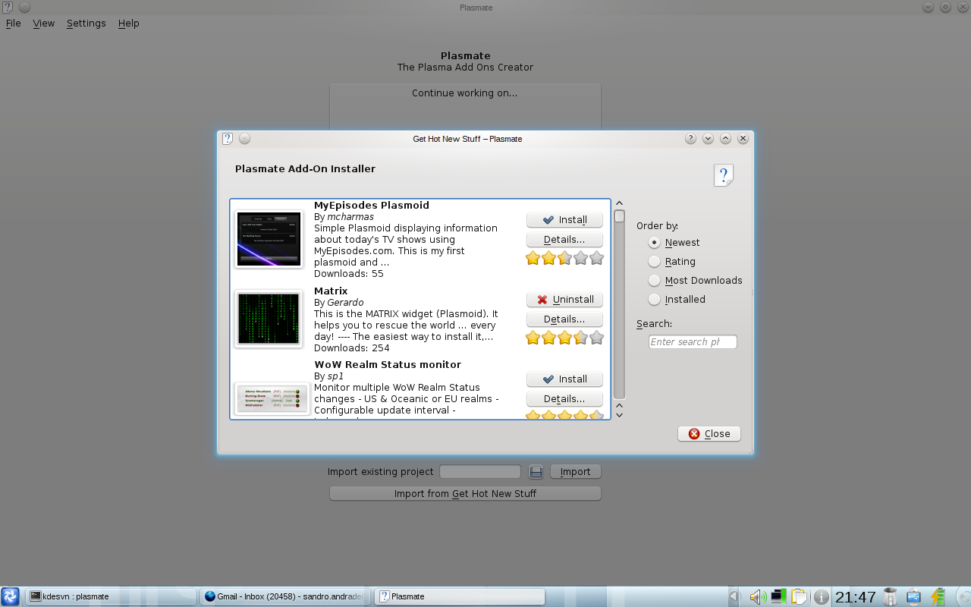This screenshot has width=971, height=607.
Task: Open the Settings menu
Action: click(x=86, y=24)
